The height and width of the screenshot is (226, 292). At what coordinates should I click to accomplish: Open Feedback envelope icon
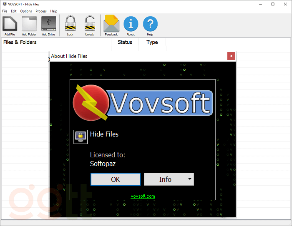coord(111,25)
